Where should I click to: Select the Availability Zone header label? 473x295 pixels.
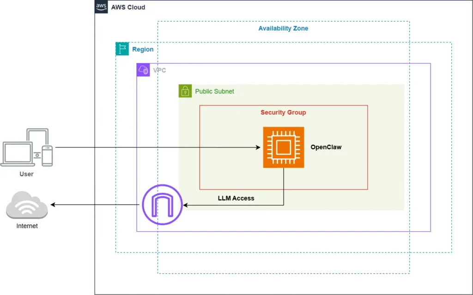click(x=283, y=28)
